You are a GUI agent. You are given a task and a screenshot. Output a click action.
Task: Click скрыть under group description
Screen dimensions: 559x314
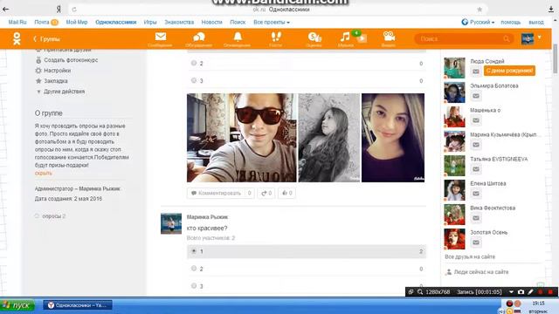[x=44, y=173]
